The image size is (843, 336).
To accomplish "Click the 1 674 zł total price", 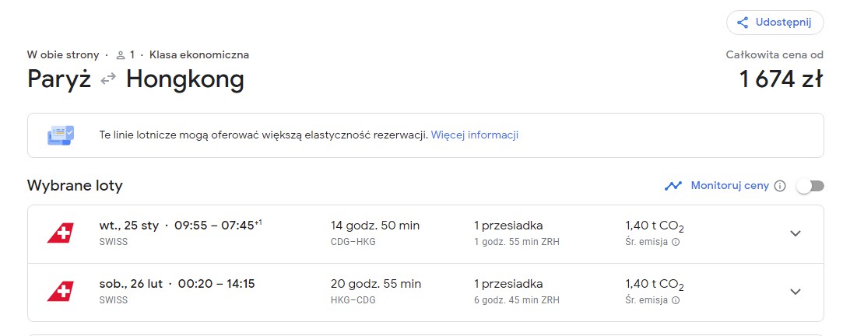I will coord(781,79).
